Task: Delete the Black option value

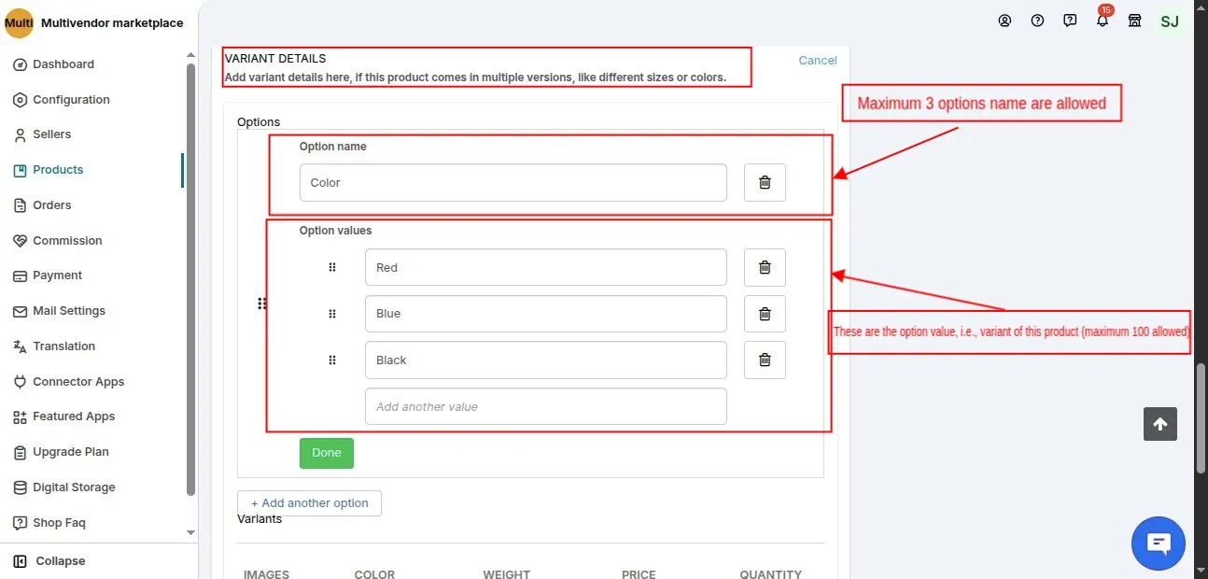Action: tap(765, 360)
